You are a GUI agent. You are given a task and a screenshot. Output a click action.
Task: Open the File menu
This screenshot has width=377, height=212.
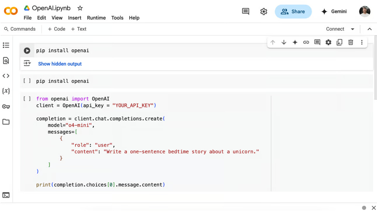(x=27, y=18)
